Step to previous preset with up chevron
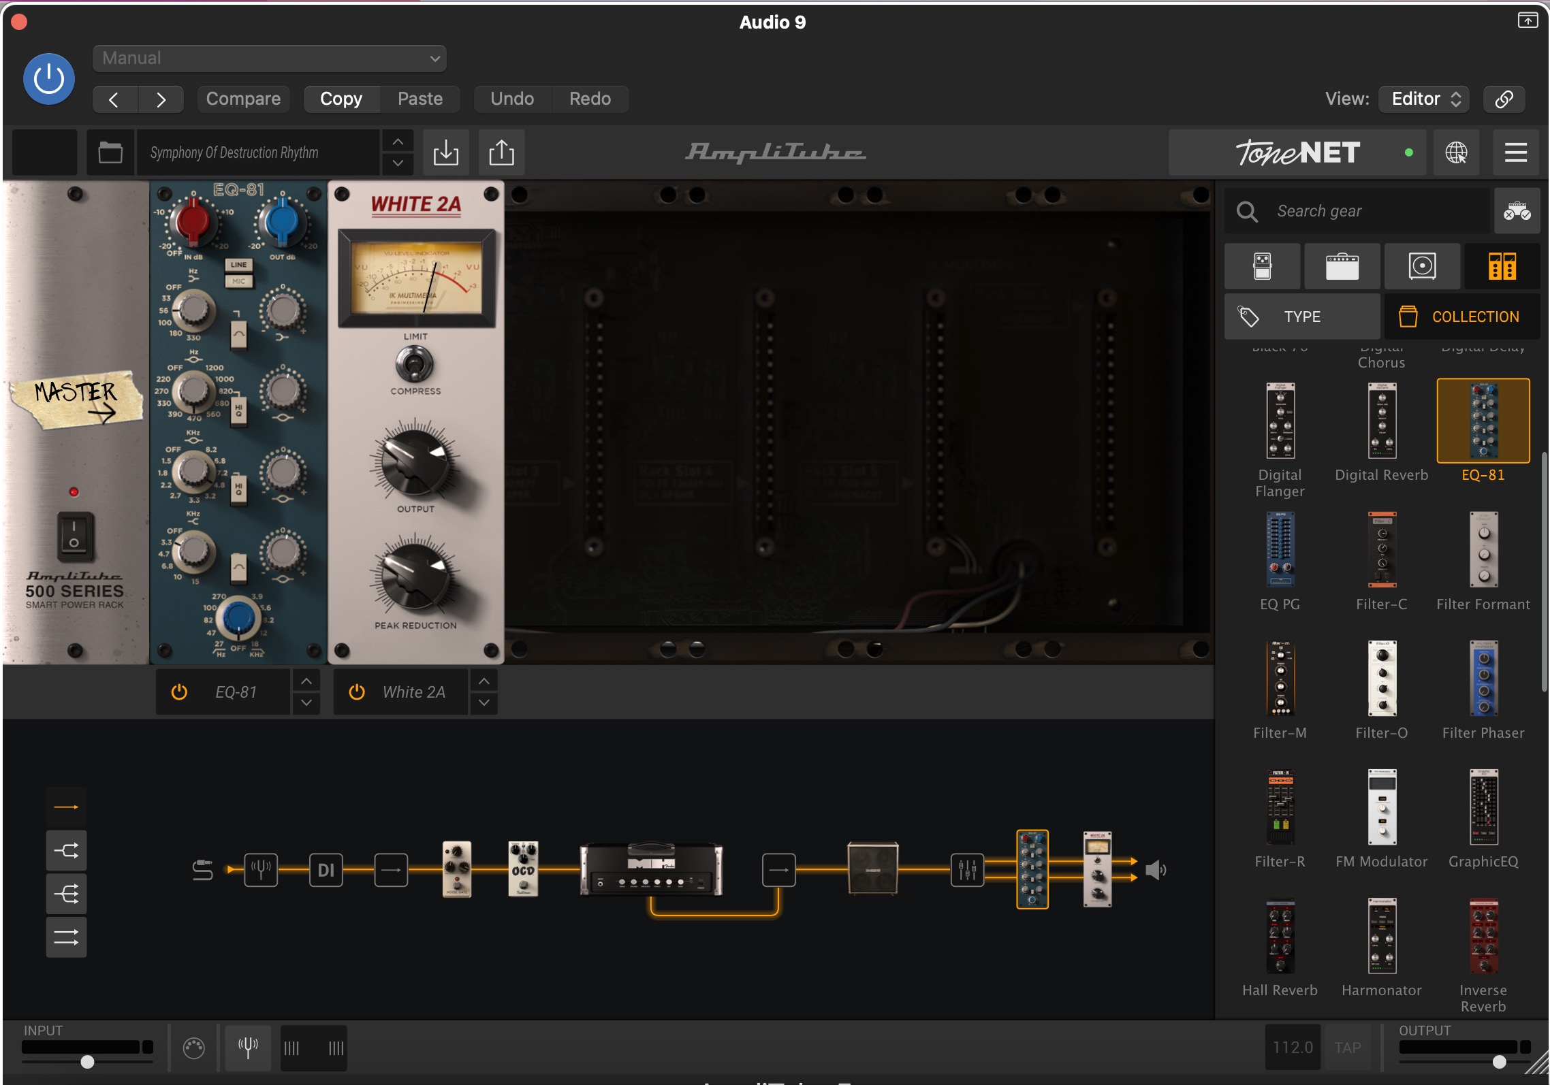The image size is (1550, 1085). [x=398, y=142]
